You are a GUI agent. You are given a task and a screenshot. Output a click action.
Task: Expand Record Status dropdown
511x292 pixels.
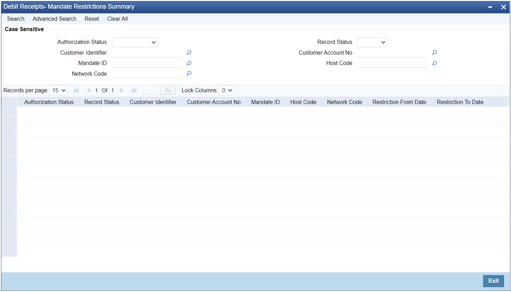[372, 42]
